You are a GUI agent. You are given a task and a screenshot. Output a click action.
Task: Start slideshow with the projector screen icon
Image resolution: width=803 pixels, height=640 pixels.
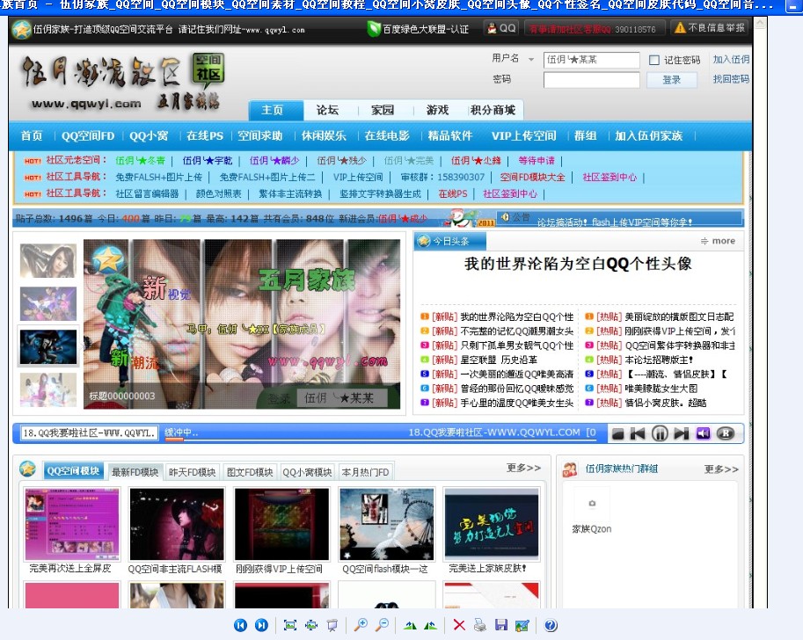332,625
